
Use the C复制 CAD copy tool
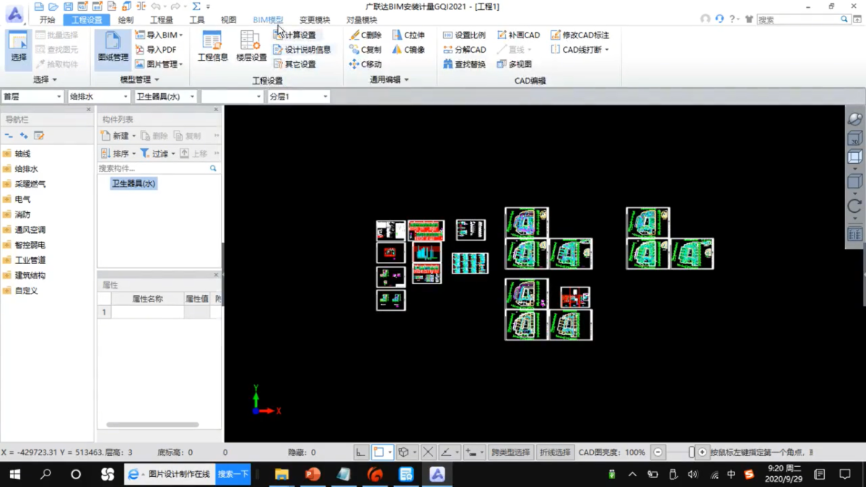coord(365,50)
